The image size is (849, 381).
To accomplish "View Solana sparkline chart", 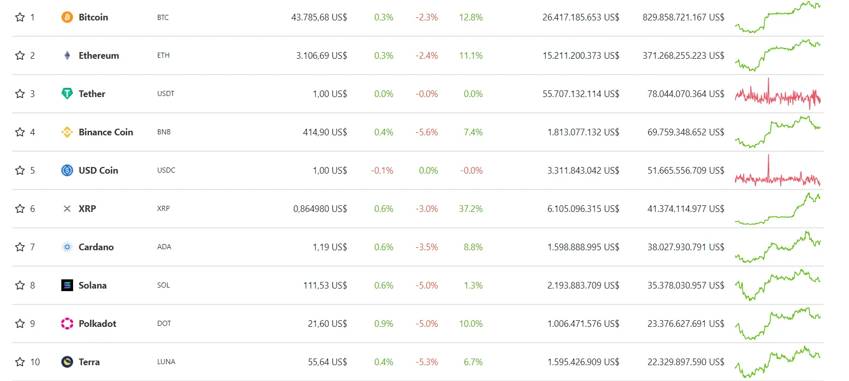I will pos(778,285).
